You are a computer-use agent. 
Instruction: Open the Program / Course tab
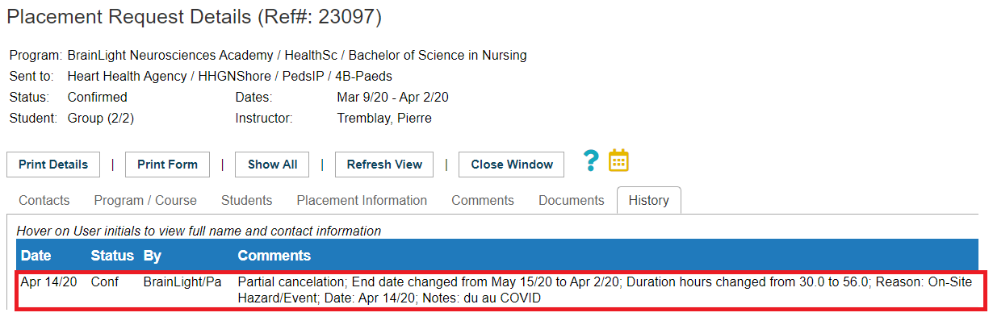click(x=145, y=201)
